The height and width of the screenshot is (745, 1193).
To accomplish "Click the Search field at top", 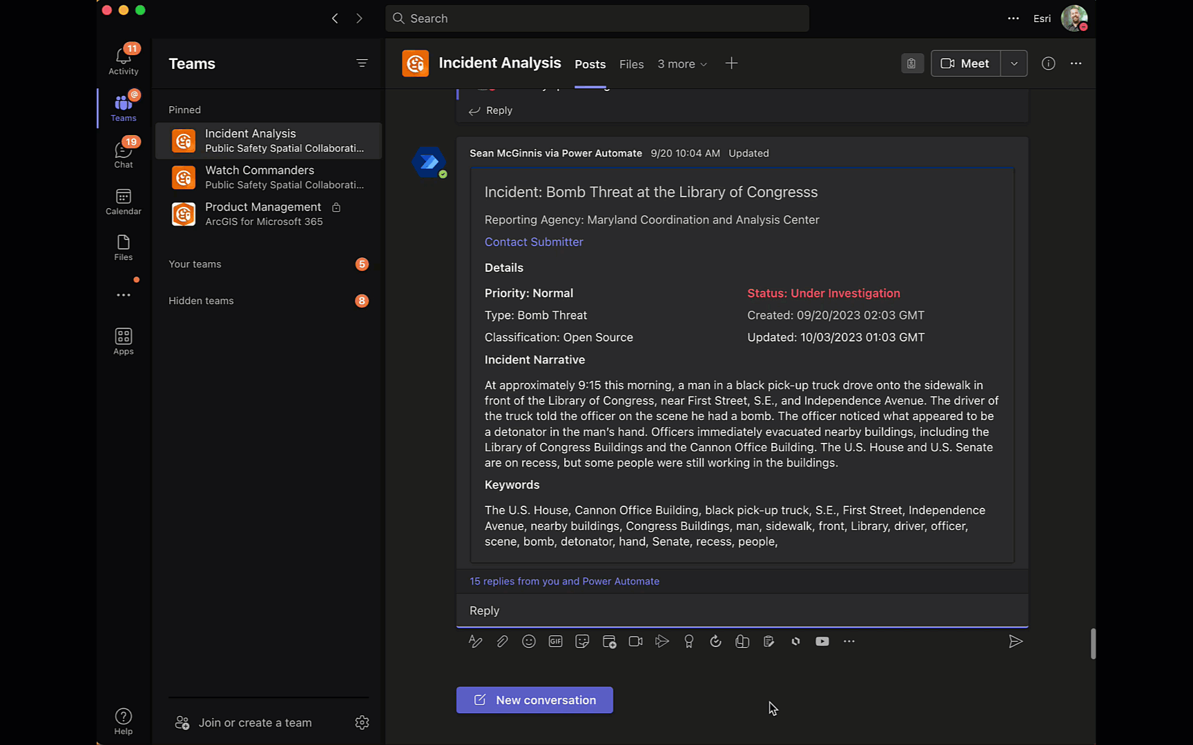I will point(597,19).
